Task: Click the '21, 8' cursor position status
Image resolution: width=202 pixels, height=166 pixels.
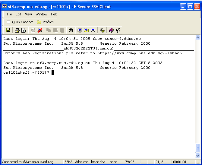Action: (x=159, y=162)
